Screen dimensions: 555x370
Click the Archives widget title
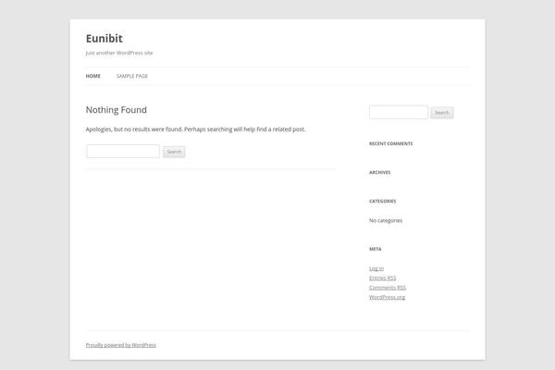[x=380, y=172]
